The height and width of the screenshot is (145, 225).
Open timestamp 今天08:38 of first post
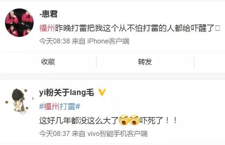[x=54, y=41]
